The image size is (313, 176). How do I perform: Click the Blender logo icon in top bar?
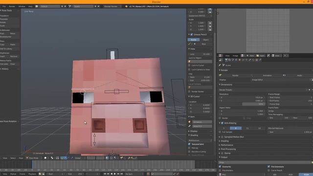(126, 6)
